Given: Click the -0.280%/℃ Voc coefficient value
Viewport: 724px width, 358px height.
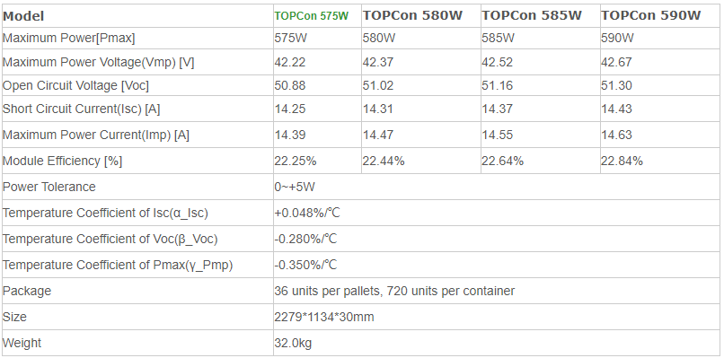Looking at the screenshot, I should coord(305,239).
